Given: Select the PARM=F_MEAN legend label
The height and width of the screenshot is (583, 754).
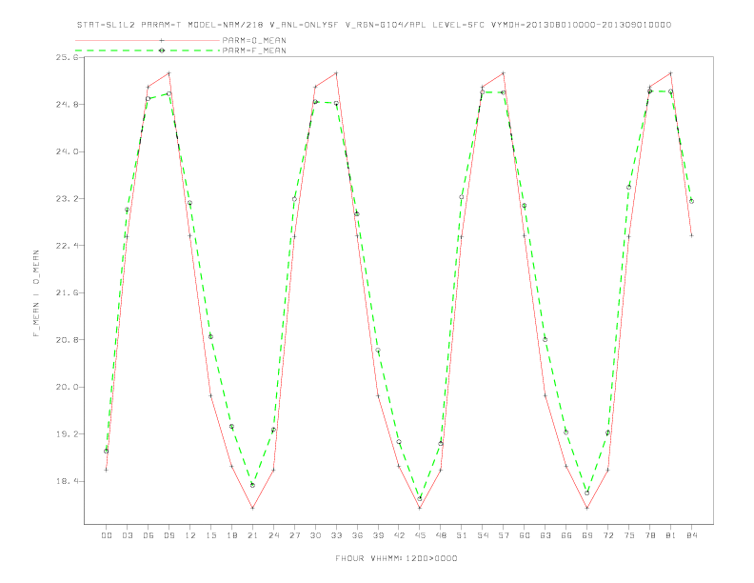Looking at the screenshot, I should (x=254, y=50).
